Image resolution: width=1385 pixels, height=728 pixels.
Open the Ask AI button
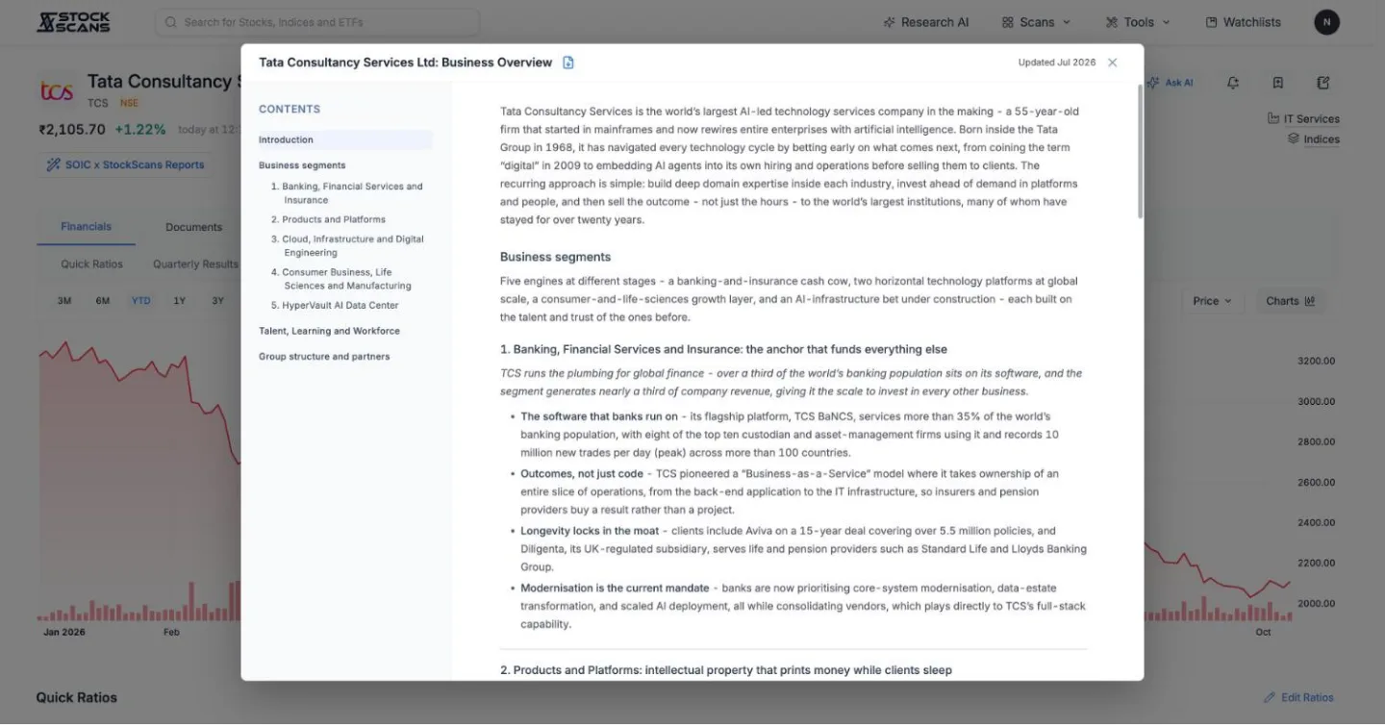tap(1170, 83)
